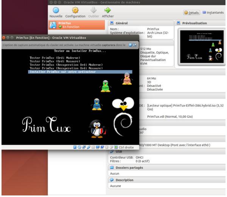Click 'Aucune' under Description
The image size is (227, 197).
[115, 186]
